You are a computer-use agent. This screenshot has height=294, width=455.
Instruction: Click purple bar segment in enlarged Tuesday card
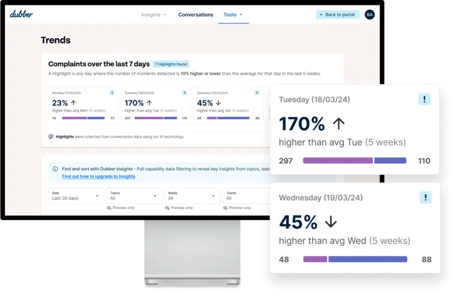click(338, 161)
